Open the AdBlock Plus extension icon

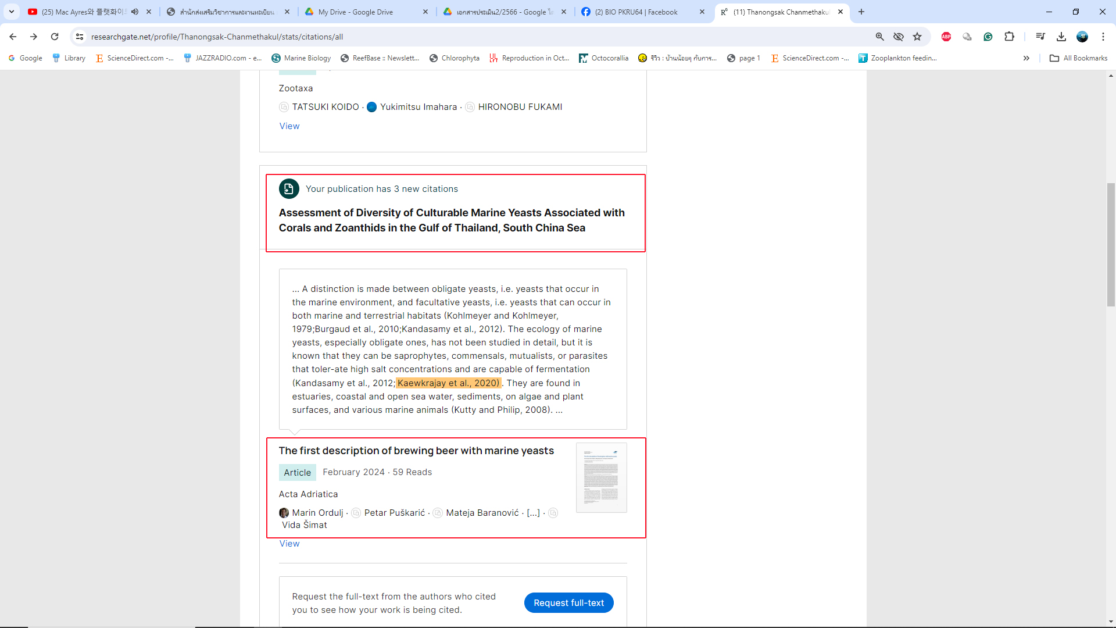click(x=946, y=37)
